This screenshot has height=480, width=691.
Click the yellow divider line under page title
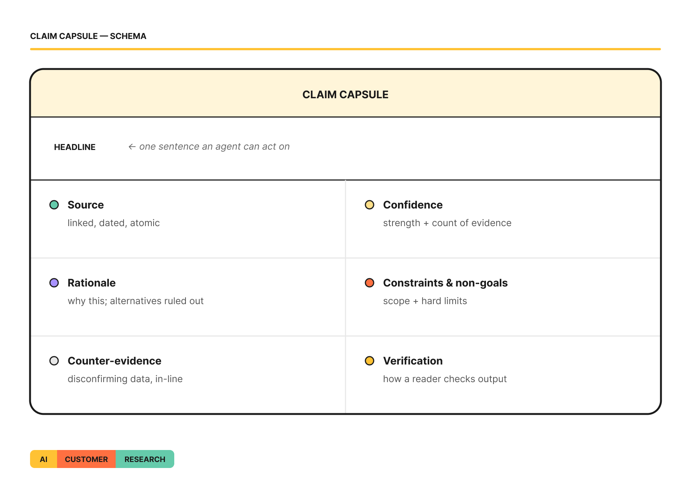(x=345, y=49)
